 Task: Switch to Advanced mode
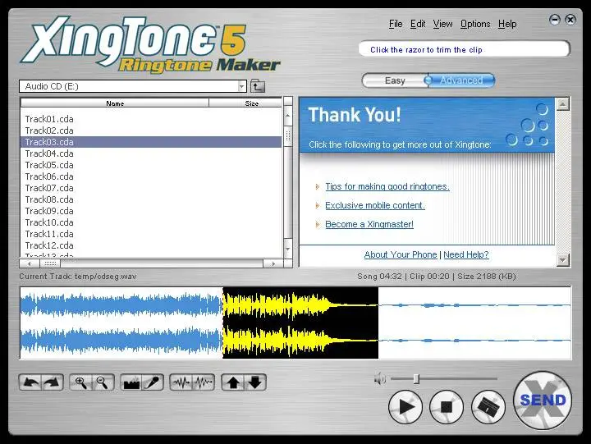point(461,80)
